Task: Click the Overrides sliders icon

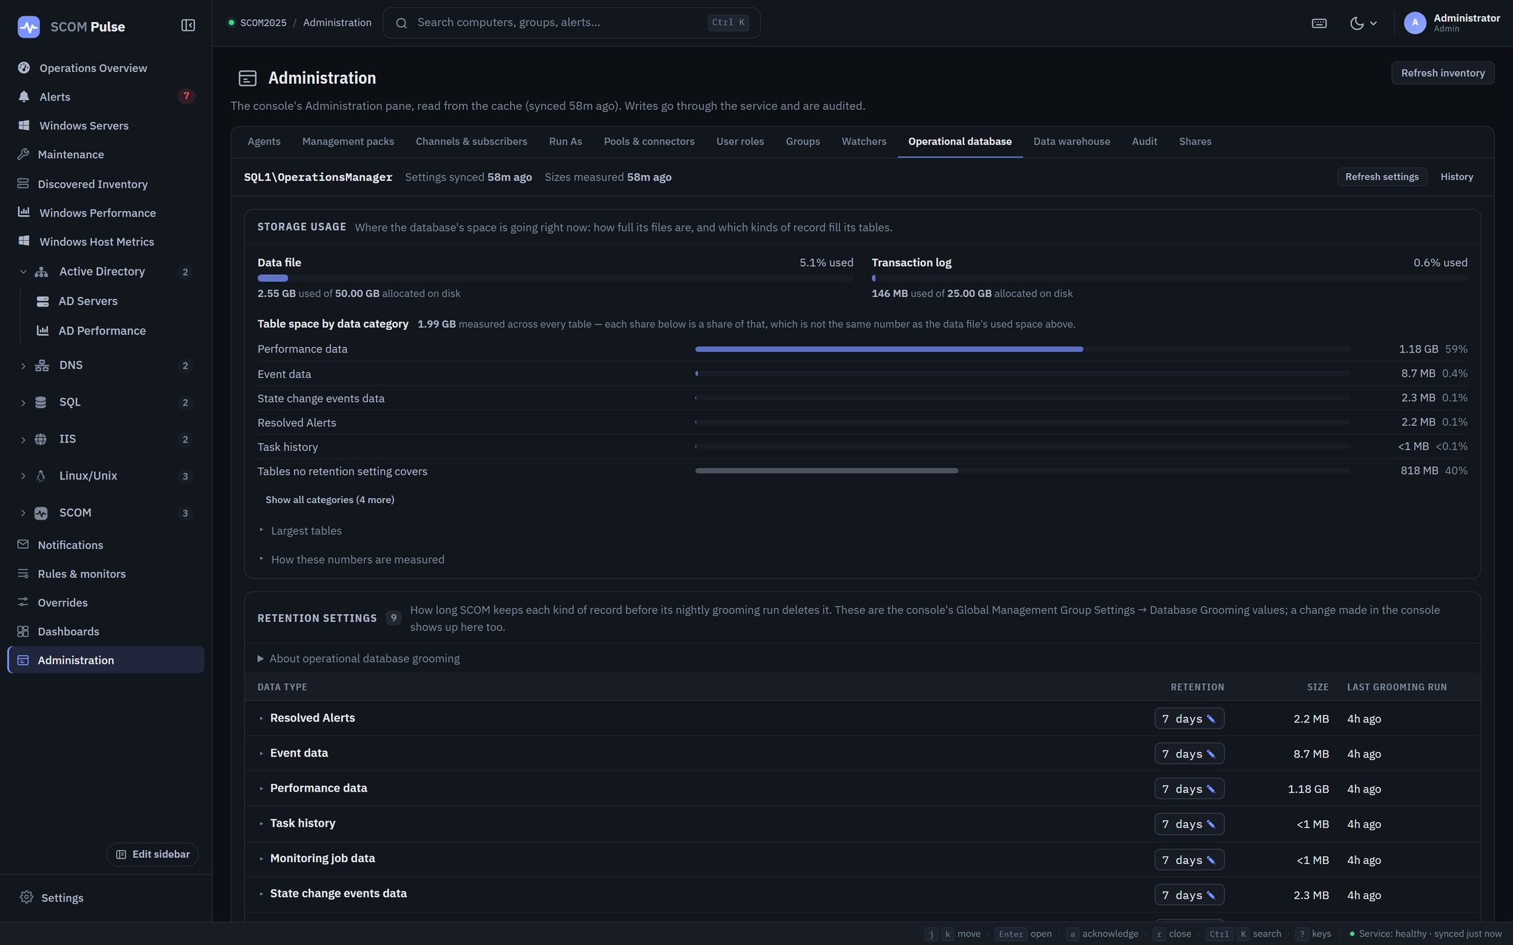Action: click(x=23, y=602)
